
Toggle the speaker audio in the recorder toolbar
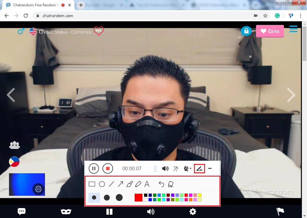pos(165,168)
